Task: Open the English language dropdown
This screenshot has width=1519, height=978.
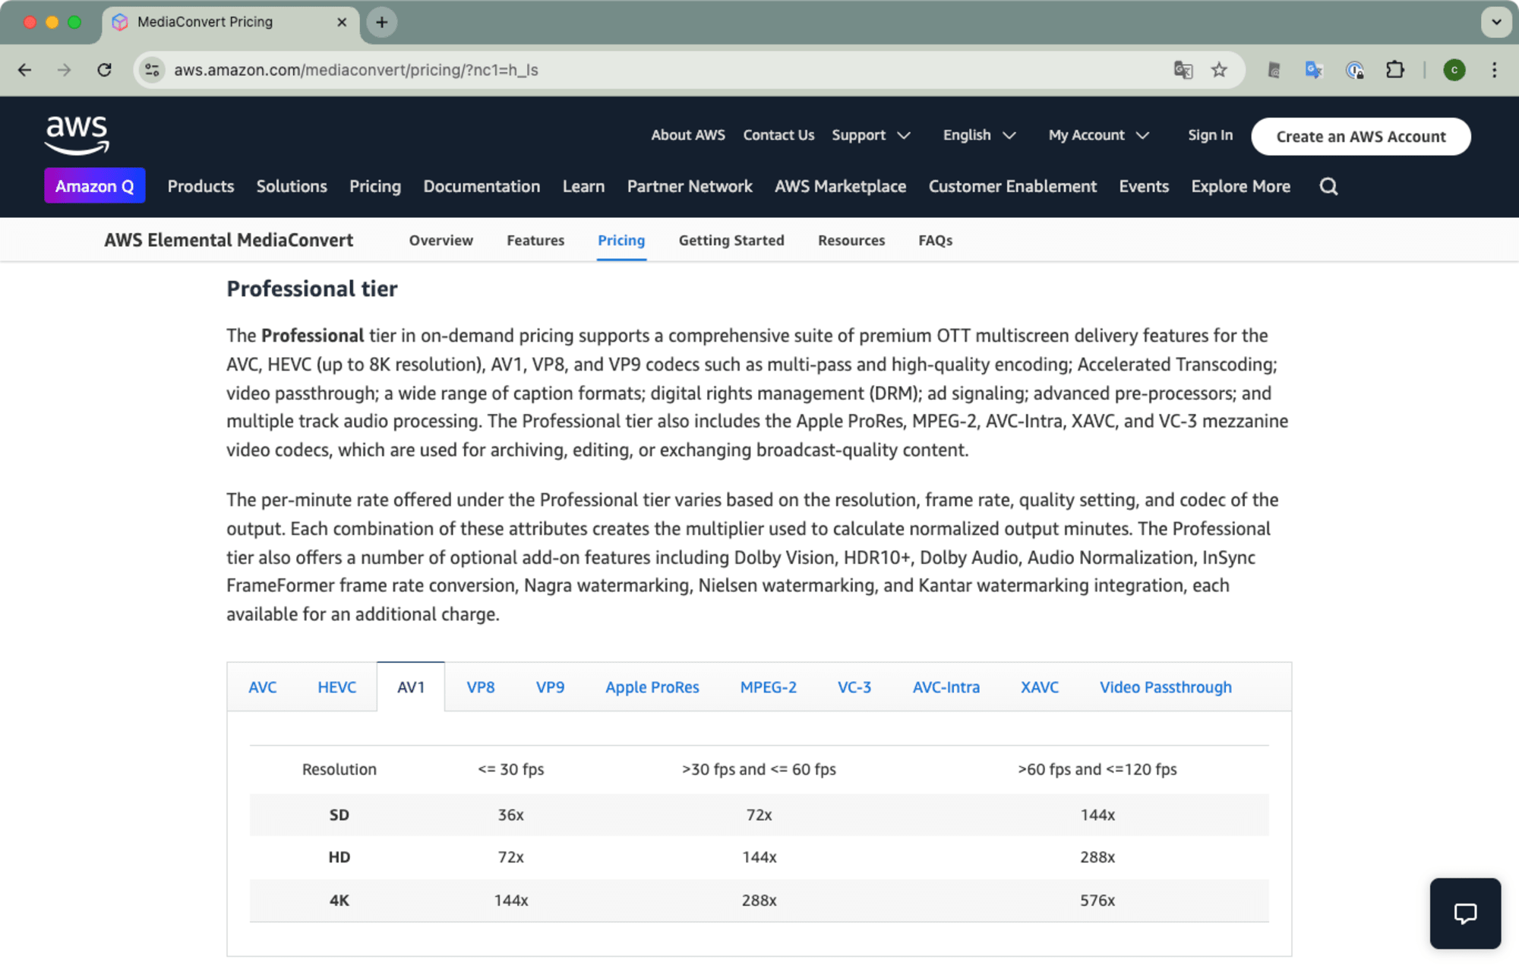Action: 979,135
